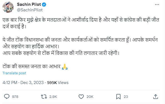165x104 pixels.
Task: Open the @SachinPilot handle link
Action: click(30, 10)
